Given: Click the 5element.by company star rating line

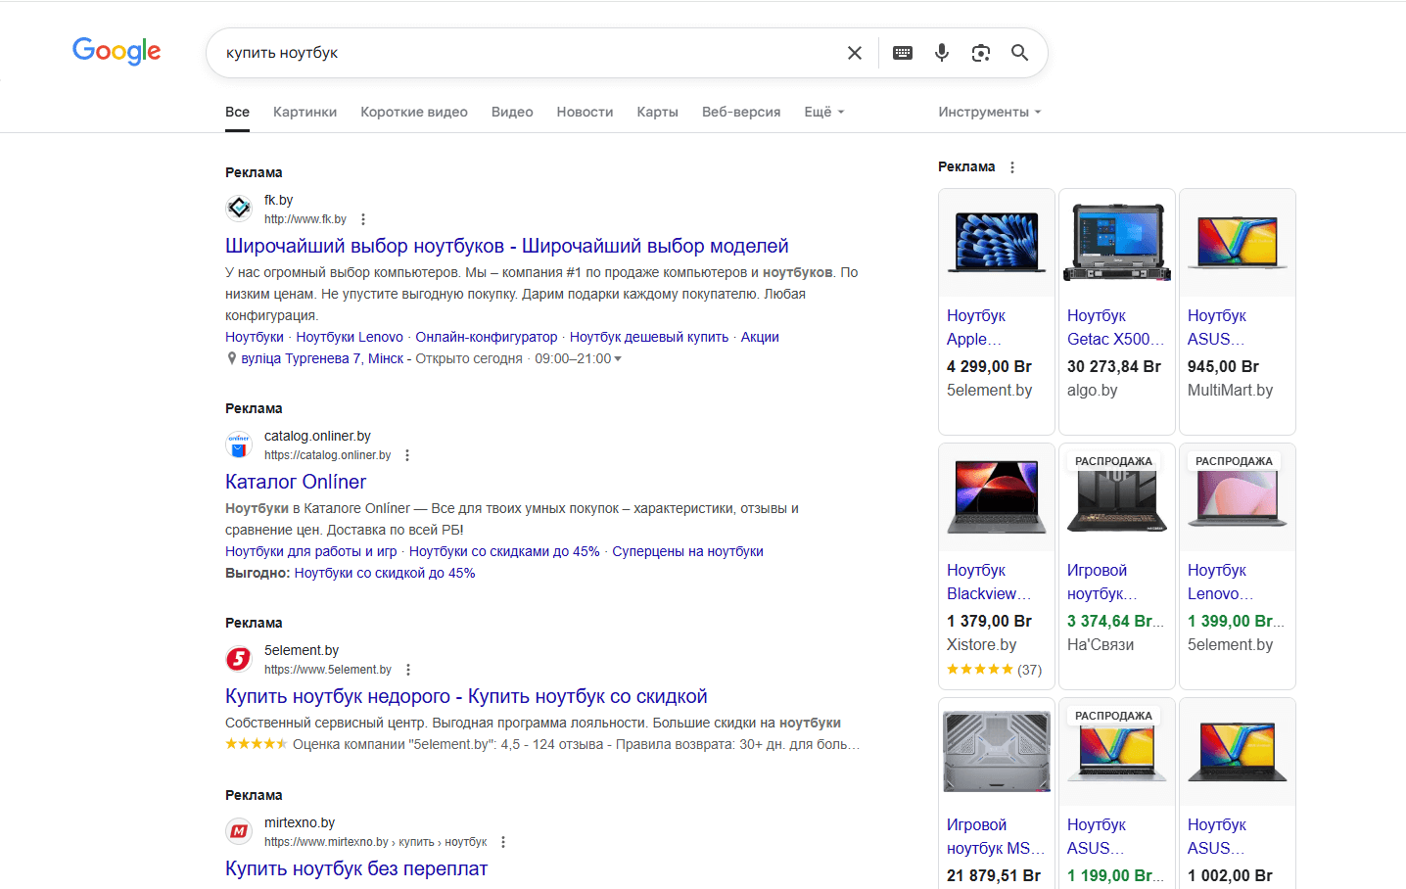Looking at the screenshot, I should pos(542,744).
